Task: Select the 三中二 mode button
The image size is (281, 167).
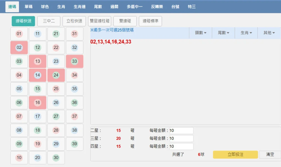Action: click(x=49, y=21)
